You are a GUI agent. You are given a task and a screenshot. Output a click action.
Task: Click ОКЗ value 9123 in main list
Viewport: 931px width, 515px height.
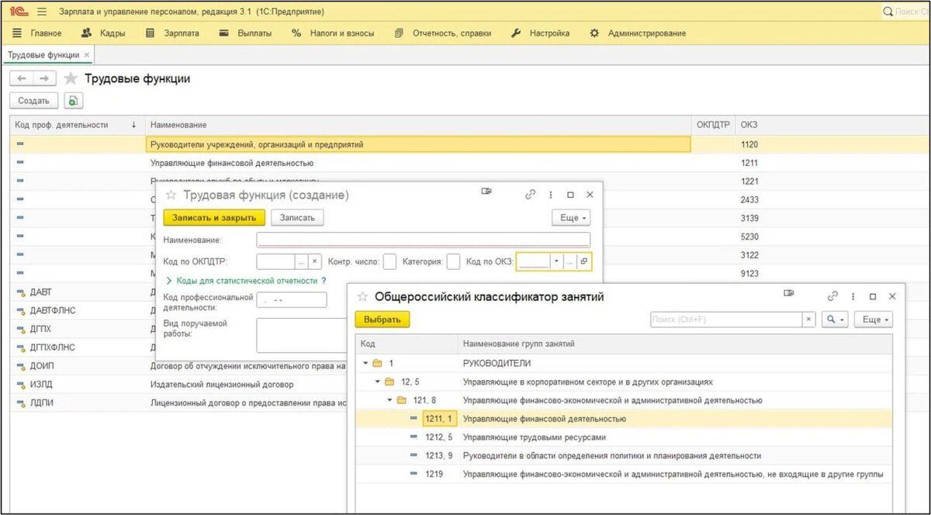pos(749,274)
